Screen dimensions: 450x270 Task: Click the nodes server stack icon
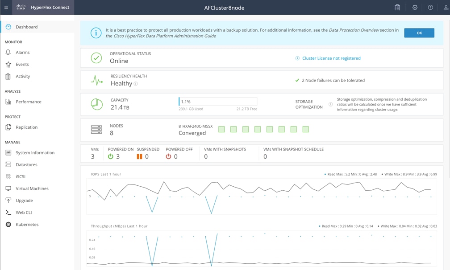(96, 129)
